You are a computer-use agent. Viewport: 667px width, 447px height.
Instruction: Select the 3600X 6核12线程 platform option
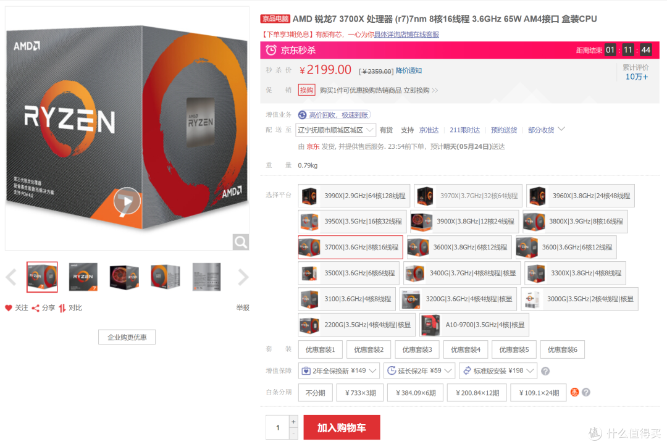click(459, 247)
